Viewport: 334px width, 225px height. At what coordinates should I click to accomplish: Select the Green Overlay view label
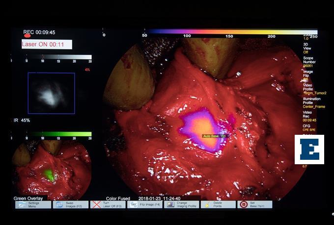(x=28, y=199)
